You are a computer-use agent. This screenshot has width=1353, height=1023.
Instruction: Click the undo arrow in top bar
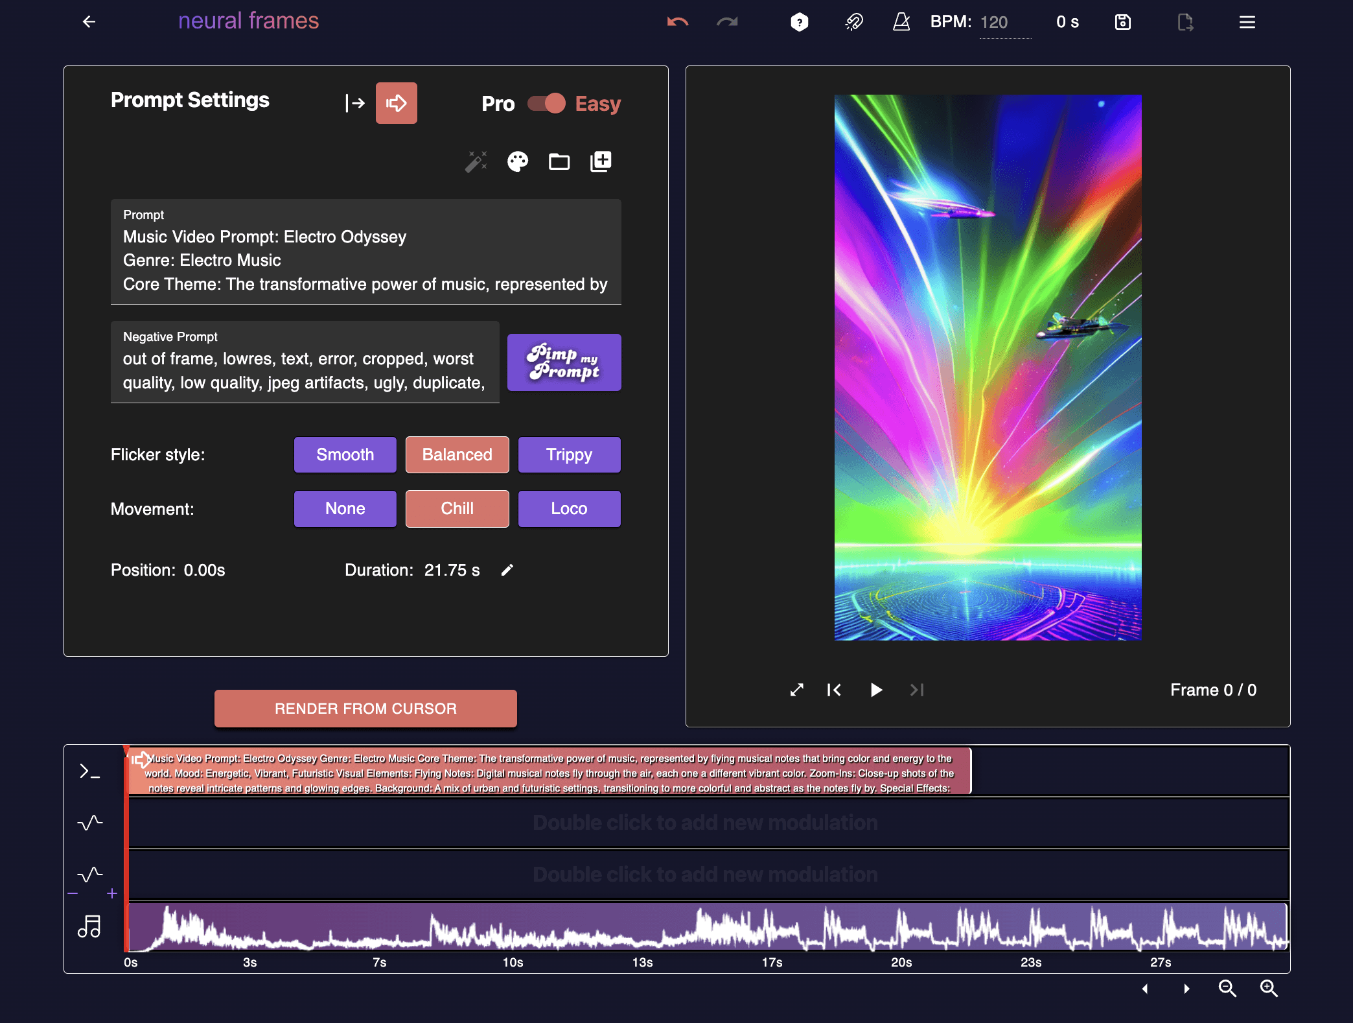coord(678,23)
